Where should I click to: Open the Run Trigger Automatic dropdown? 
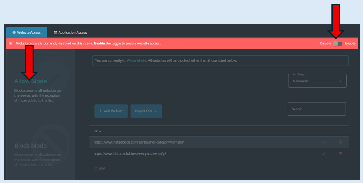[317, 81]
